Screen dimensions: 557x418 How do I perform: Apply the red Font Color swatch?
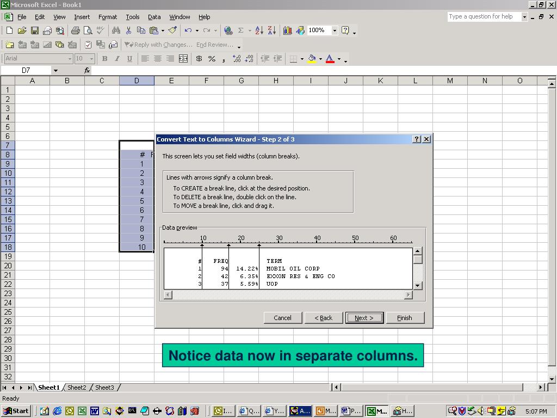[x=330, y=59]
